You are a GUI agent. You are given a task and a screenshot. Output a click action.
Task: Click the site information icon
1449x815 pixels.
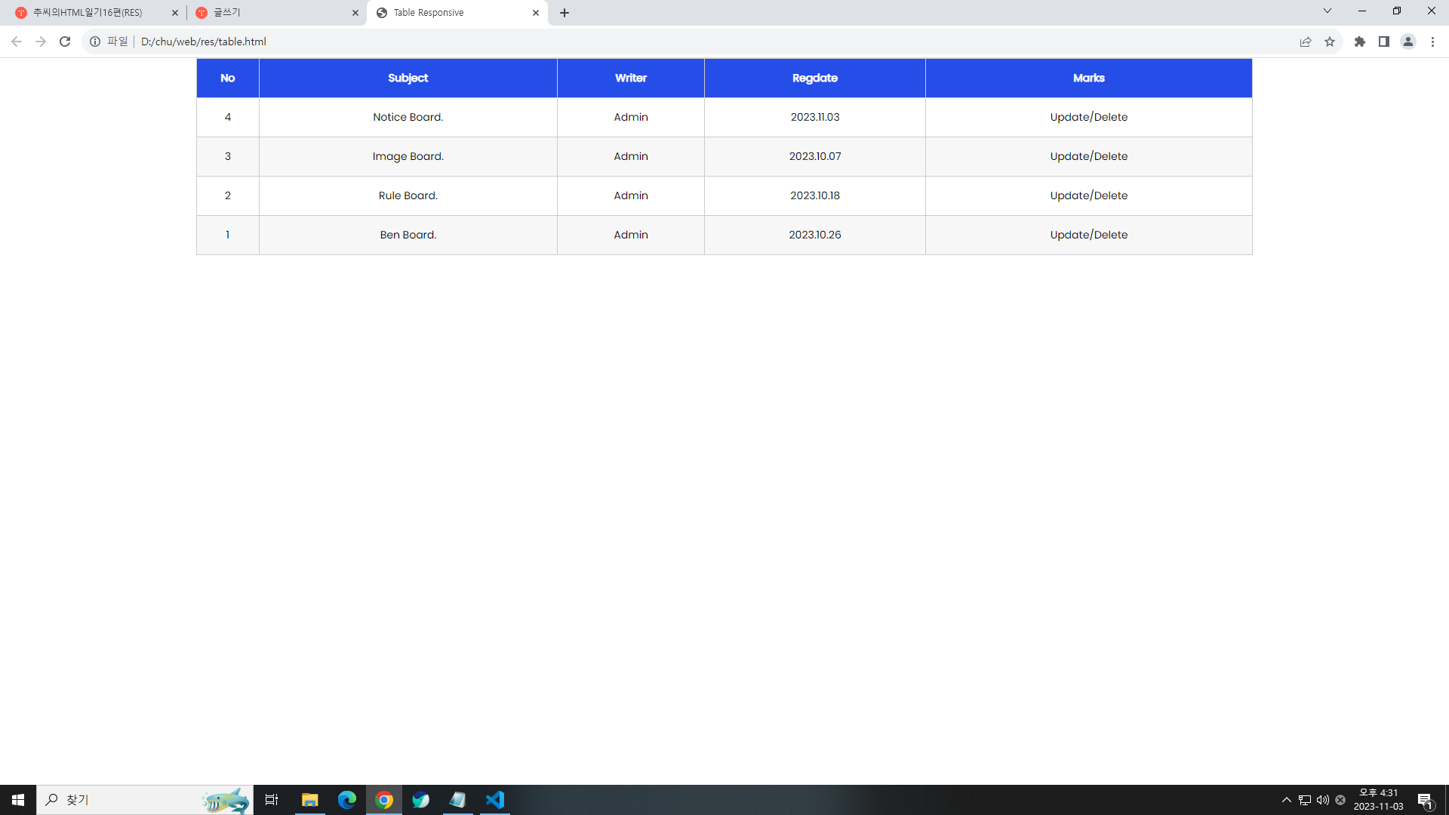pyautogui.click(x=95, y=42)
